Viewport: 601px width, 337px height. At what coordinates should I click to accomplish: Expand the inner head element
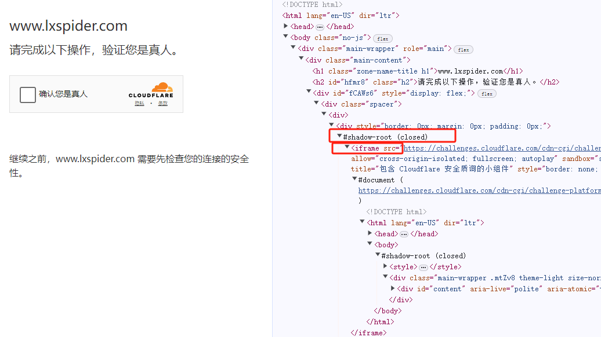[x=370, y=233]
